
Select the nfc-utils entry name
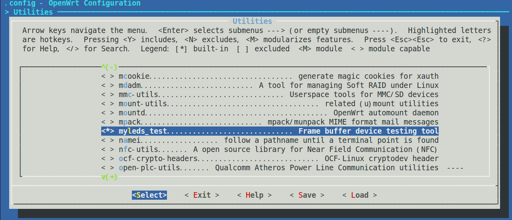139,149
